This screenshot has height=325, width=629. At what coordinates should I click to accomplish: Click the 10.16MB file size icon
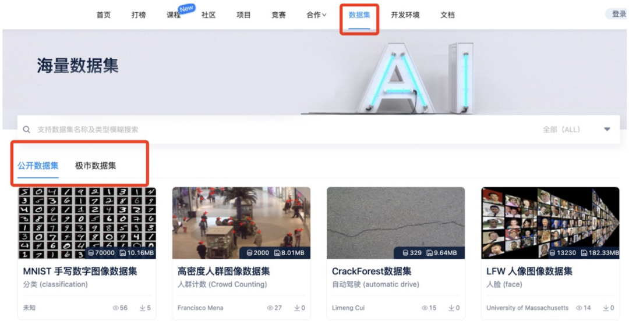point(123,253)
